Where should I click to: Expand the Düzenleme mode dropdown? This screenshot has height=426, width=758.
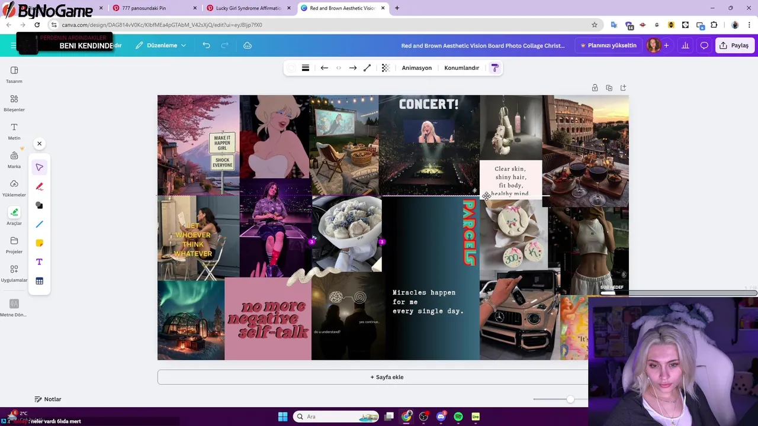point(160,46)
